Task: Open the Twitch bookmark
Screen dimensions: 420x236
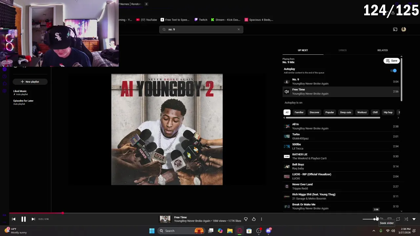Action: (x=201, y=20)
